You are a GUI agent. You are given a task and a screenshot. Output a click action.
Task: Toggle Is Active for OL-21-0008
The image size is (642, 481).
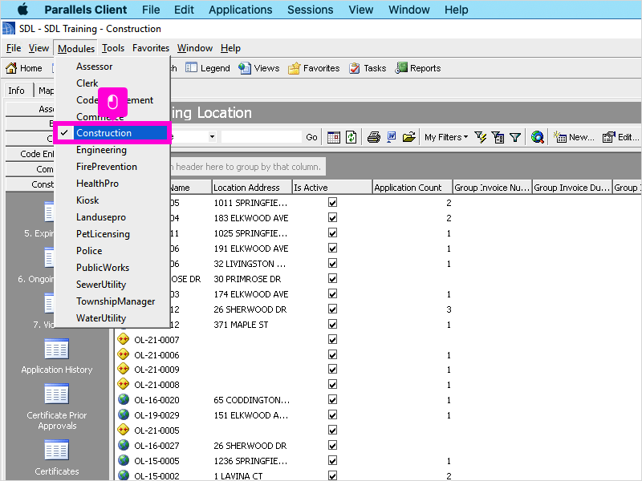click(x=332, y=385)
